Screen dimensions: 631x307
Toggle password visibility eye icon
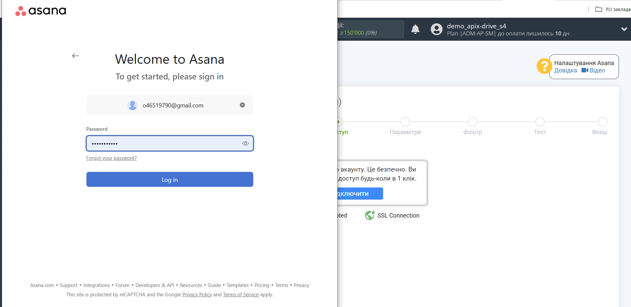[x=245, y=143]
